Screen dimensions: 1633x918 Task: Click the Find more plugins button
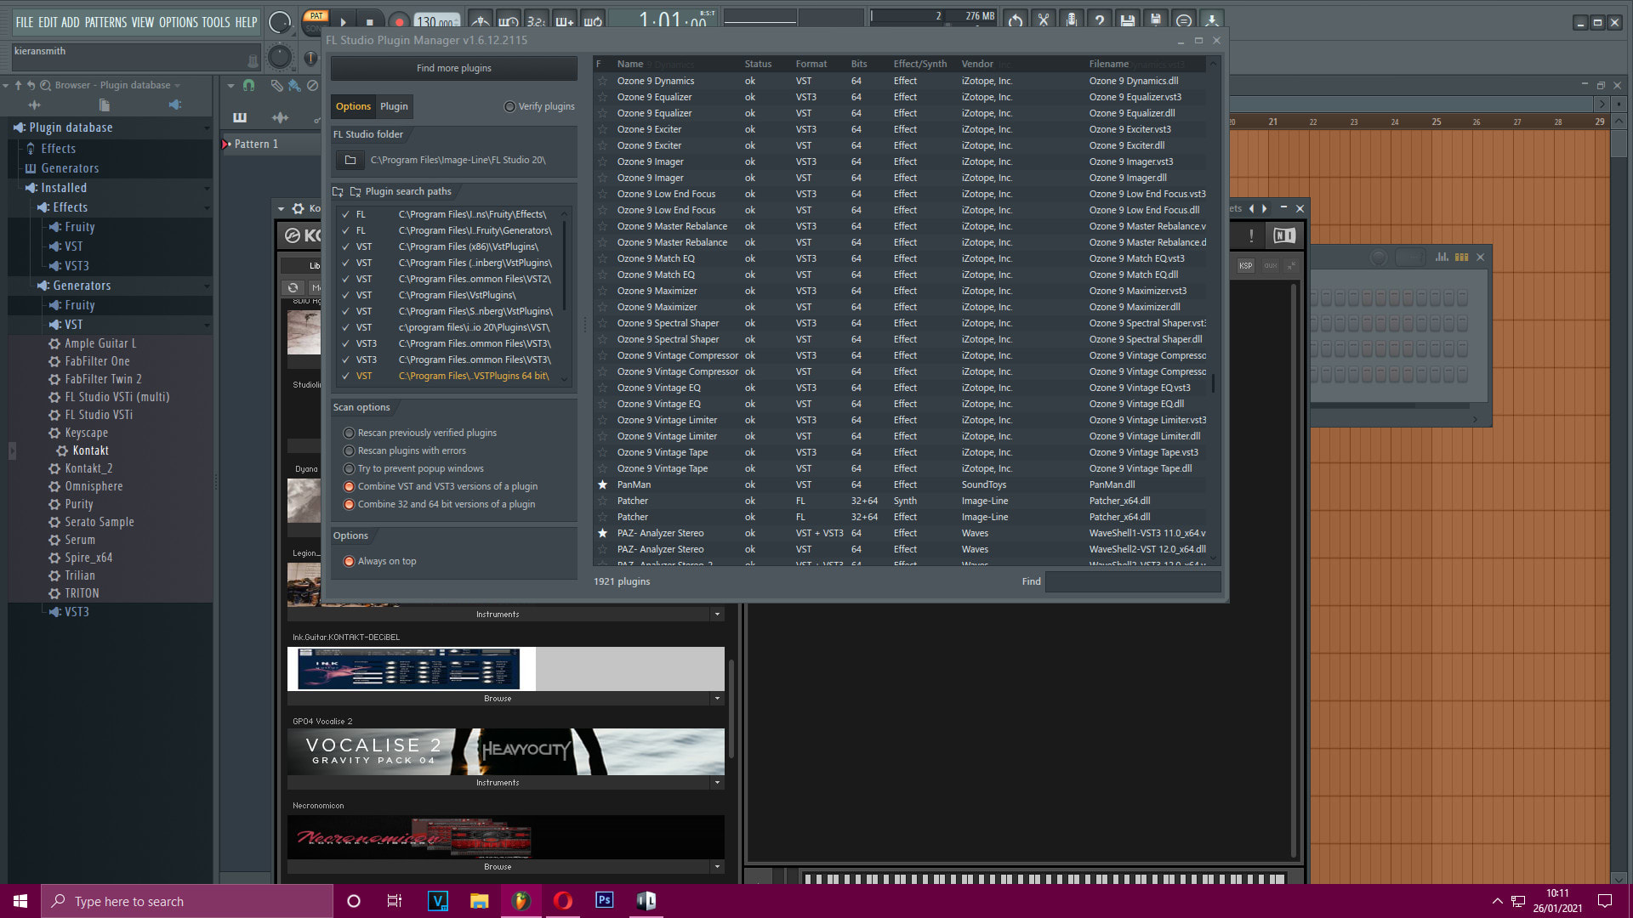(454, 68)
